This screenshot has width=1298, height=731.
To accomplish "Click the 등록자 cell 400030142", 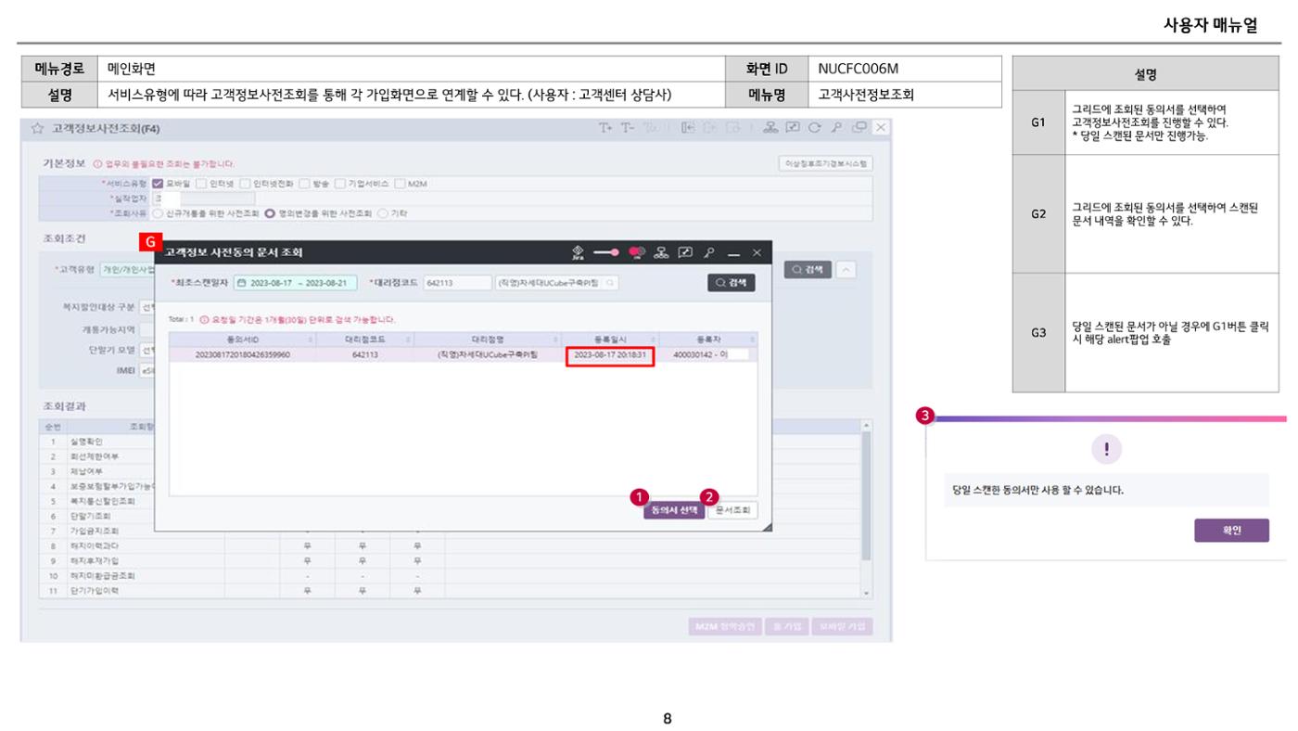I will (709, 354).
